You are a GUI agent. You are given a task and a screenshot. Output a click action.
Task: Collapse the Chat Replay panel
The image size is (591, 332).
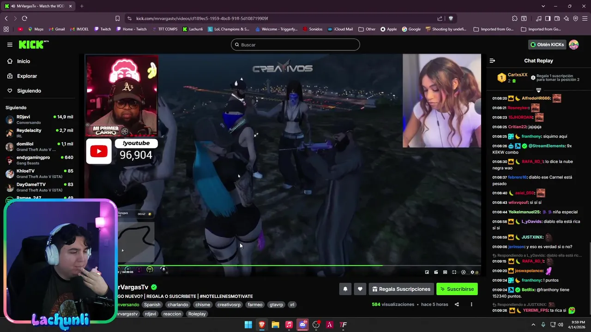[x=492, y=60]
